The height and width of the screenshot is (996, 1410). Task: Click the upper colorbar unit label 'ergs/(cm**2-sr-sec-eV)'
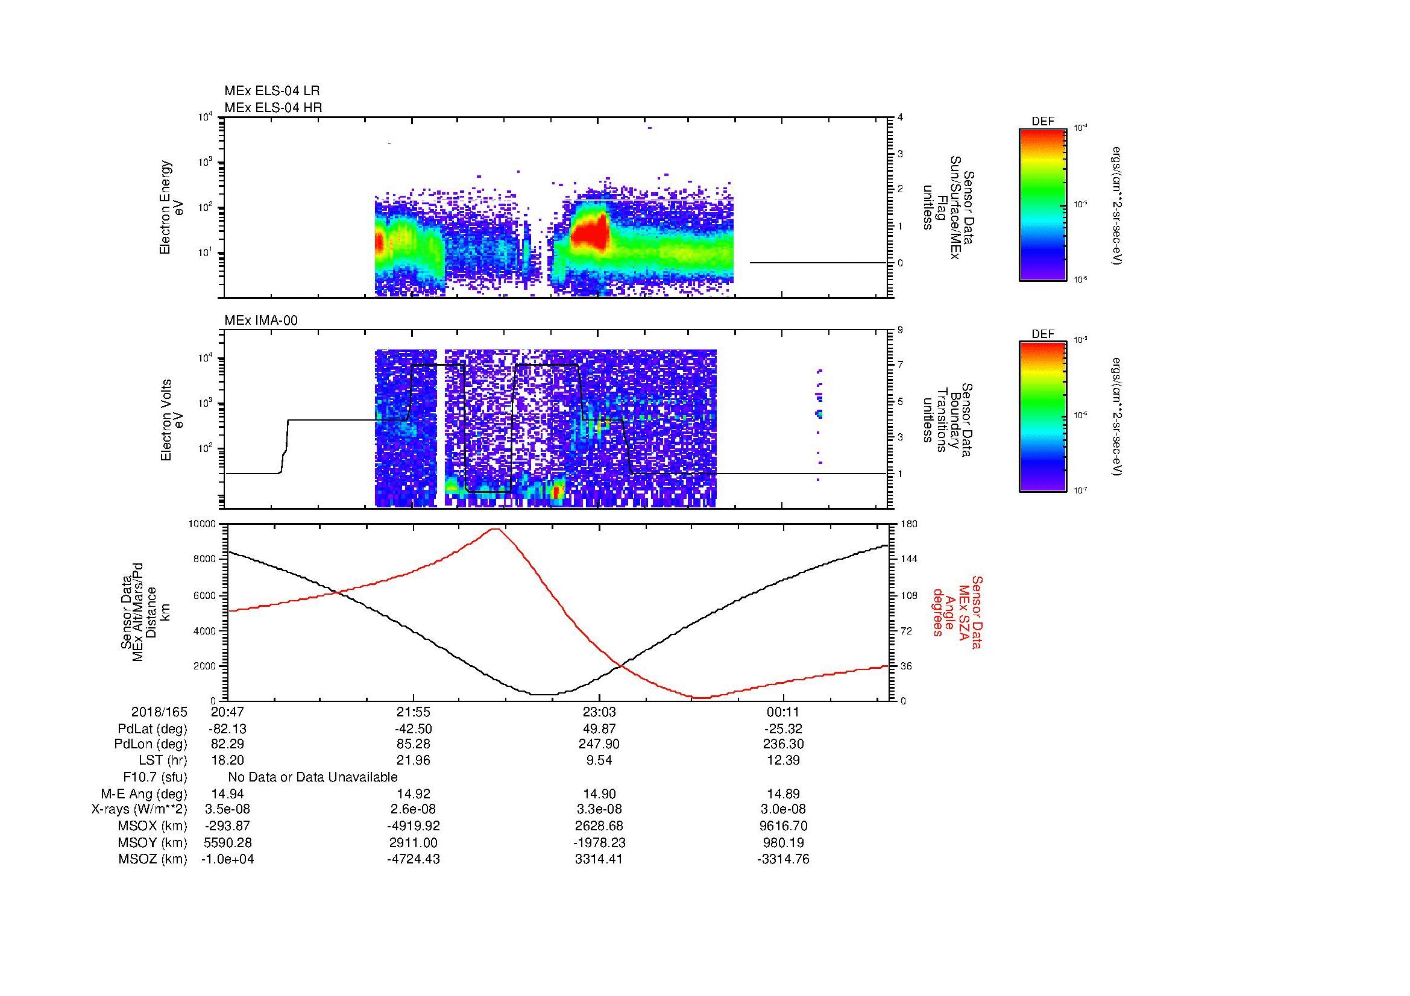(1118, 205)
